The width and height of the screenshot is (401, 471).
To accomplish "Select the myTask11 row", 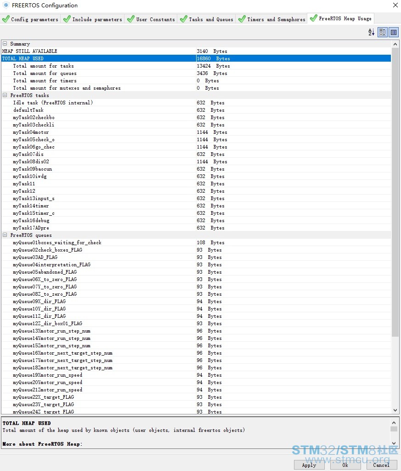I will click(x=196, y=184).
